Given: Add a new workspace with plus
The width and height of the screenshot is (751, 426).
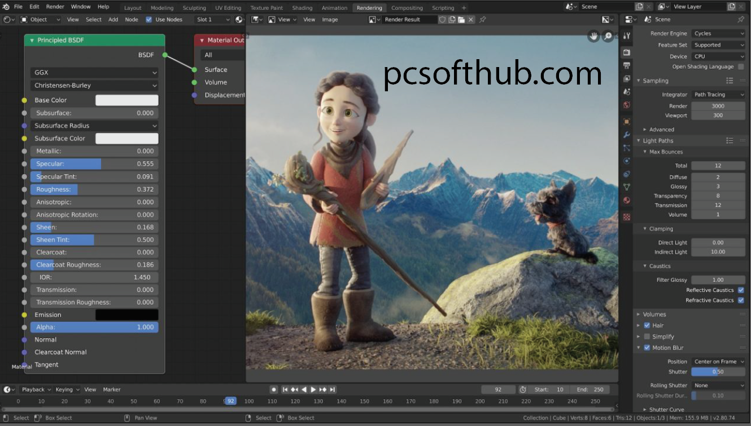Looking at the screenshot, I should click(464, 8).
